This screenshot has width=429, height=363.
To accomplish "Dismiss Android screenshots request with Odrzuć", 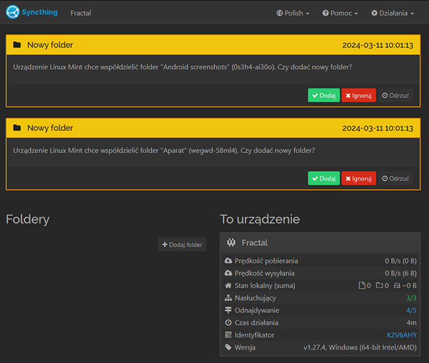I will tap(395, 95).
